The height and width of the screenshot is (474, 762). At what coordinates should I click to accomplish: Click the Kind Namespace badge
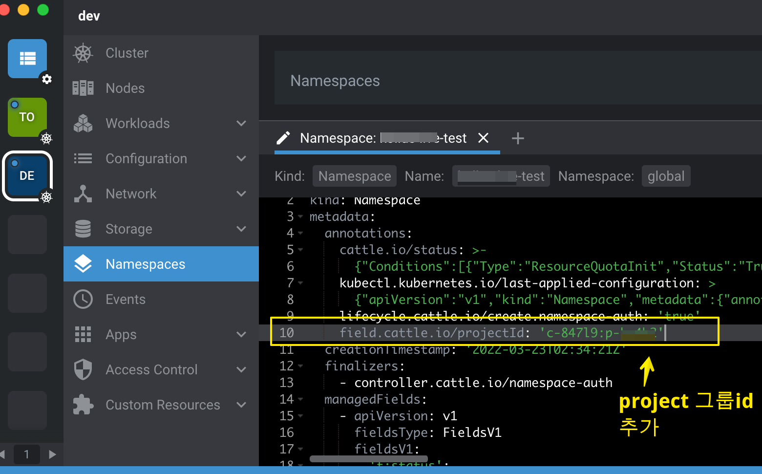click(x=355, y=176)
